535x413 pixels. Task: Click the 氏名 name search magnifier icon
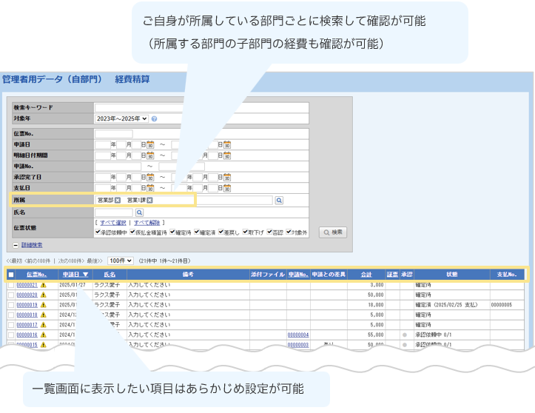tap(139, 212)
